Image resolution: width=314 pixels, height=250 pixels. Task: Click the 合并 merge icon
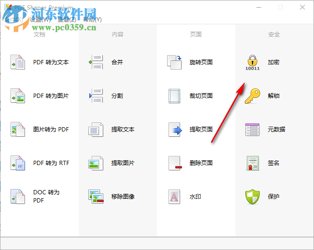coord(96,62)
